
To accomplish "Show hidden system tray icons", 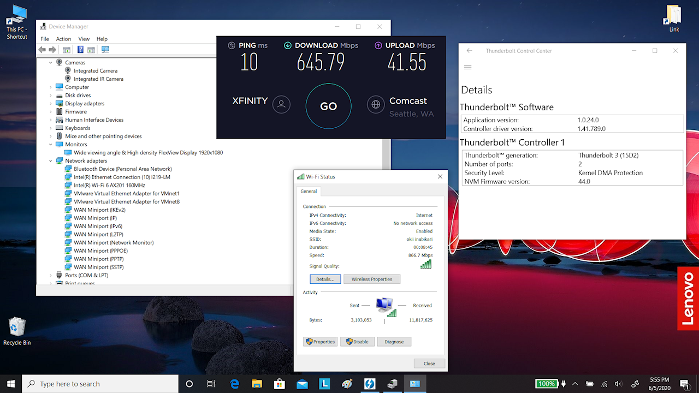I will [575, 384].
